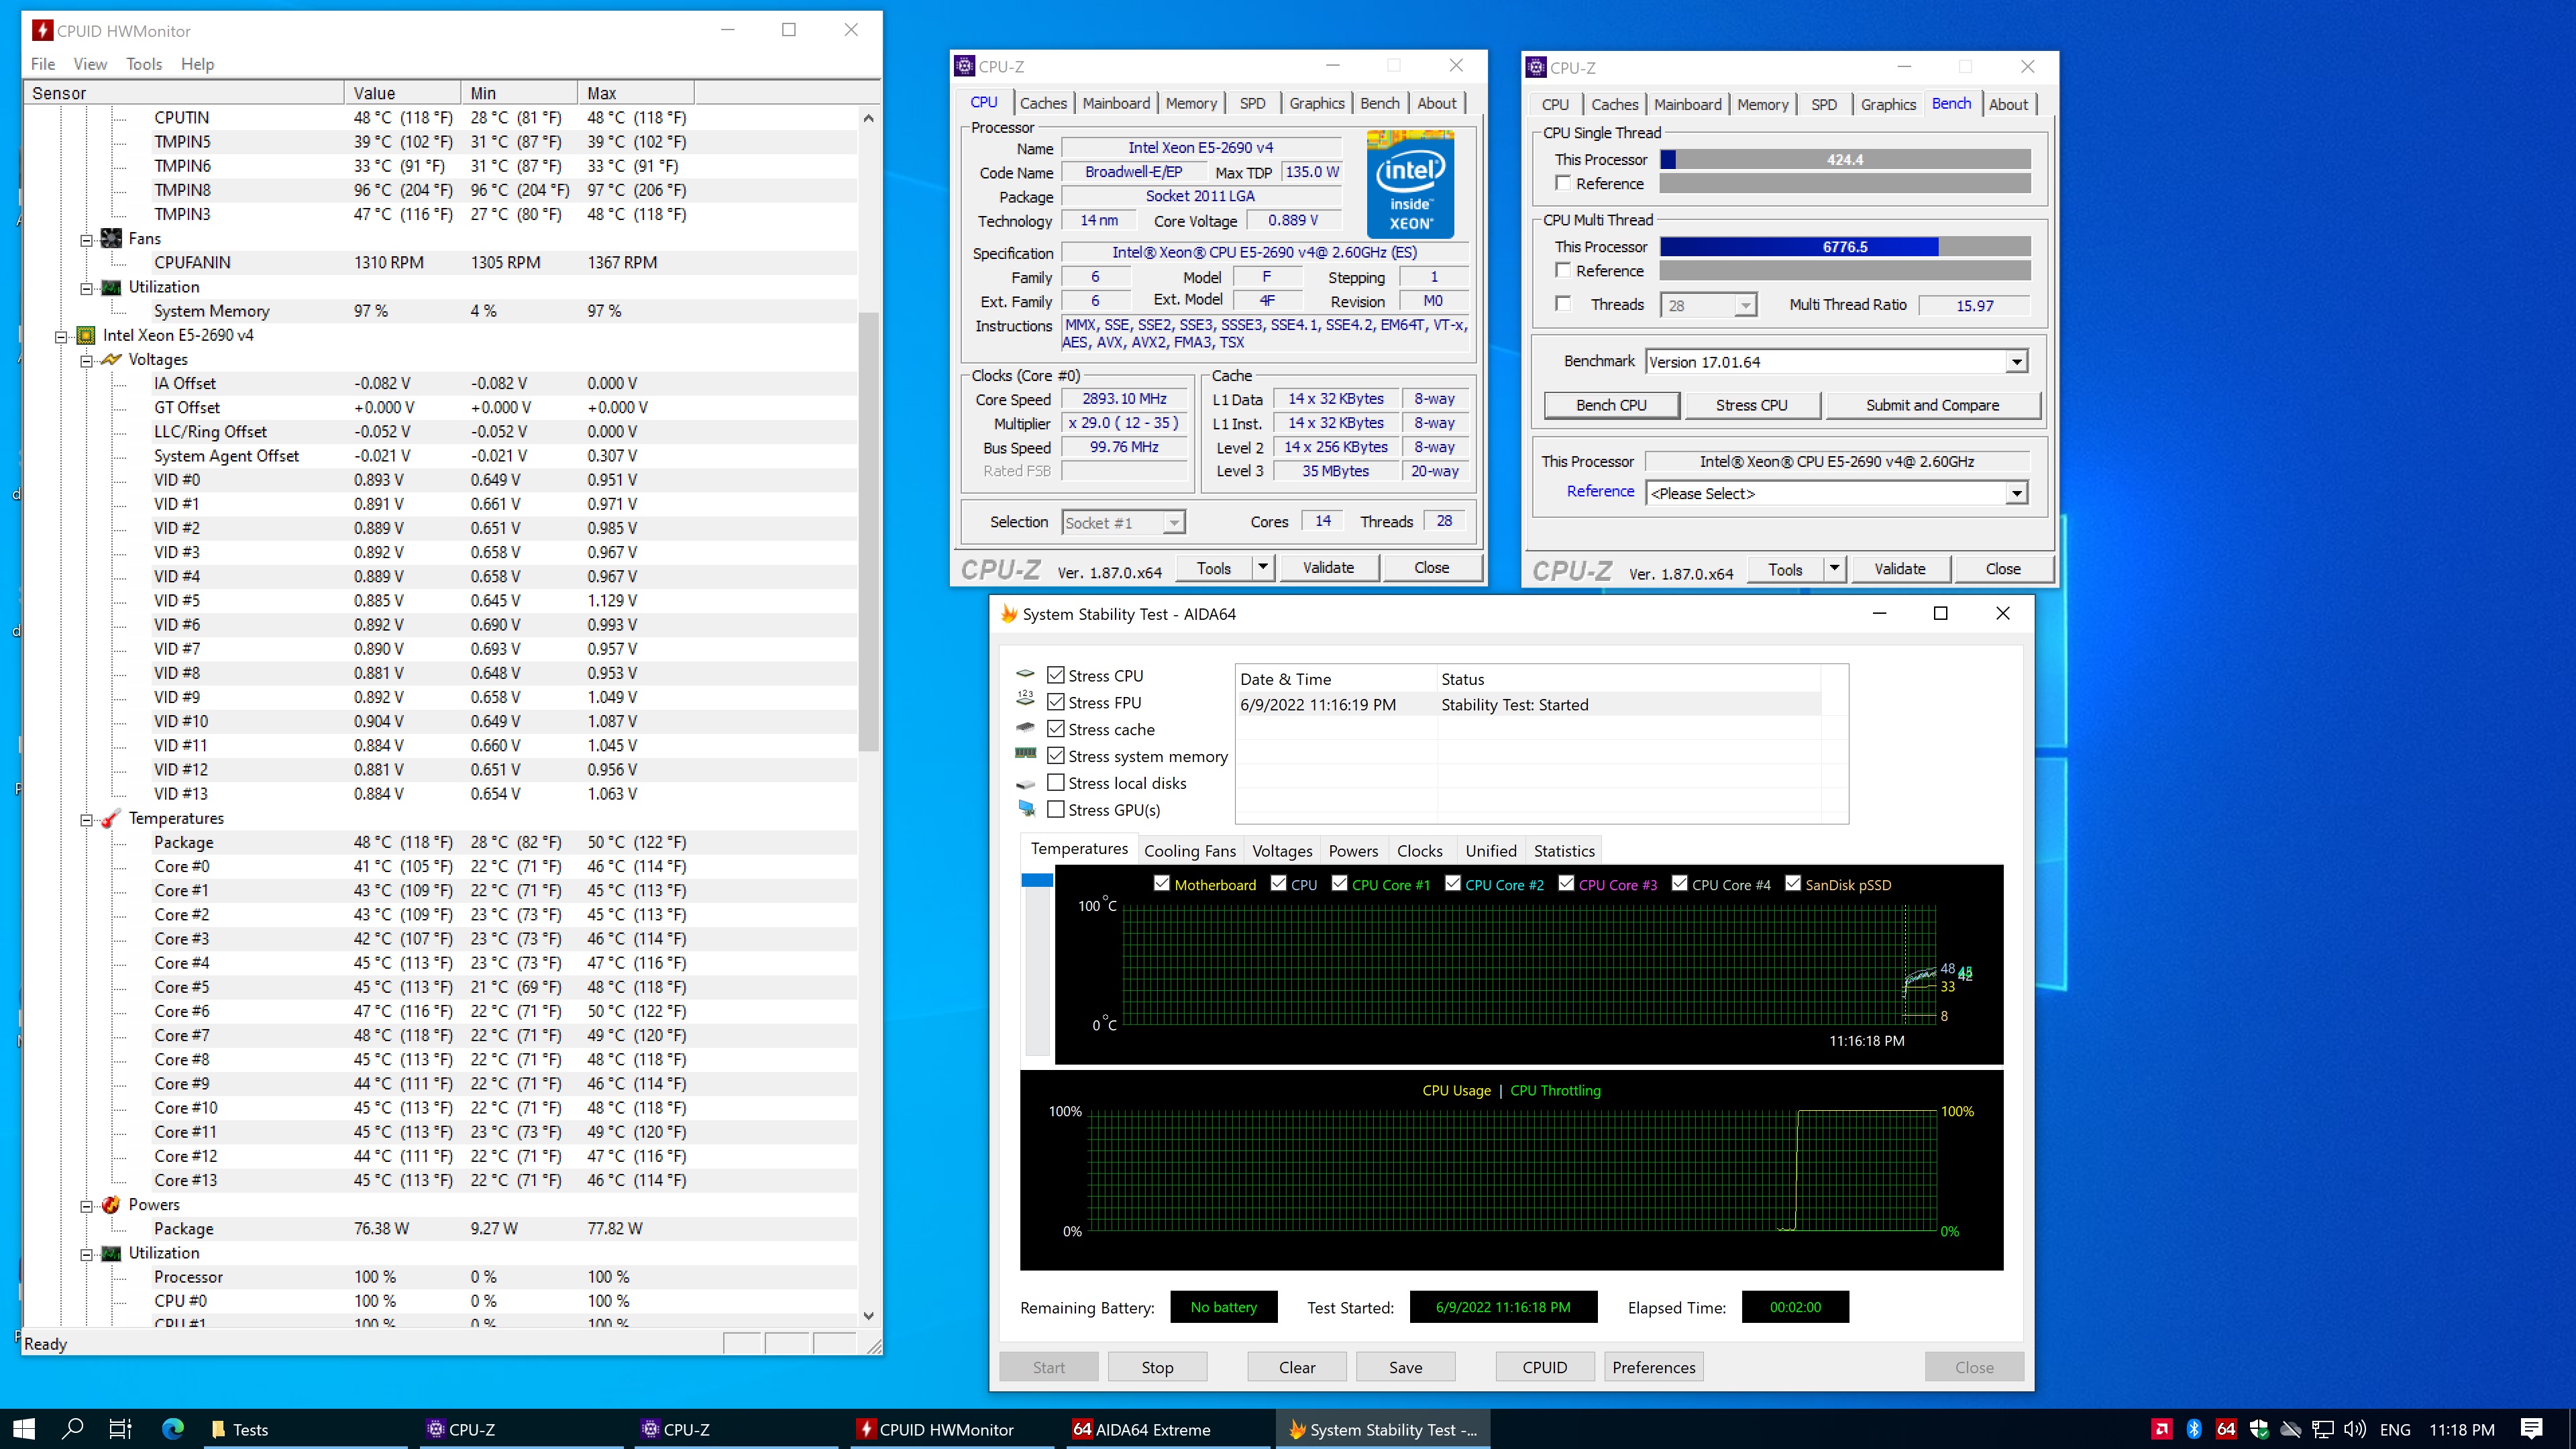This screenshot has width=2576, height=1449.
Task: Click the Intel Xeon E5-2690 v4 chip icon
Action: (86, 335)
